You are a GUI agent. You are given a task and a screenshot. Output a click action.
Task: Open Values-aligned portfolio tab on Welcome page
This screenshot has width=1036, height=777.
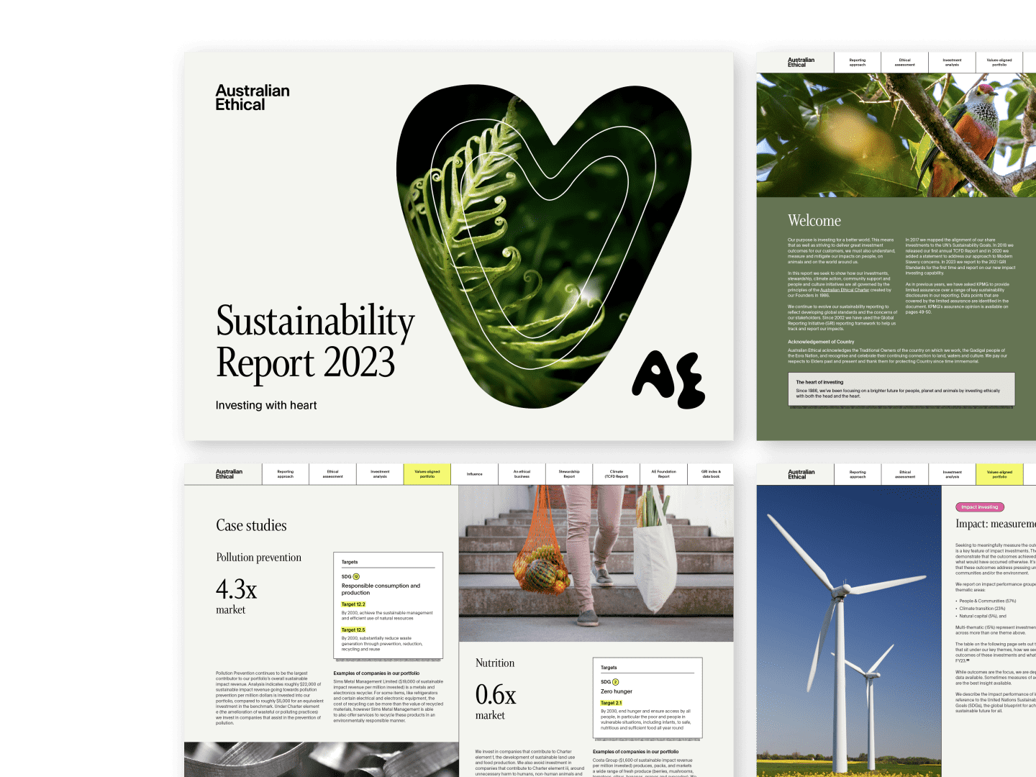coord(999,63)
